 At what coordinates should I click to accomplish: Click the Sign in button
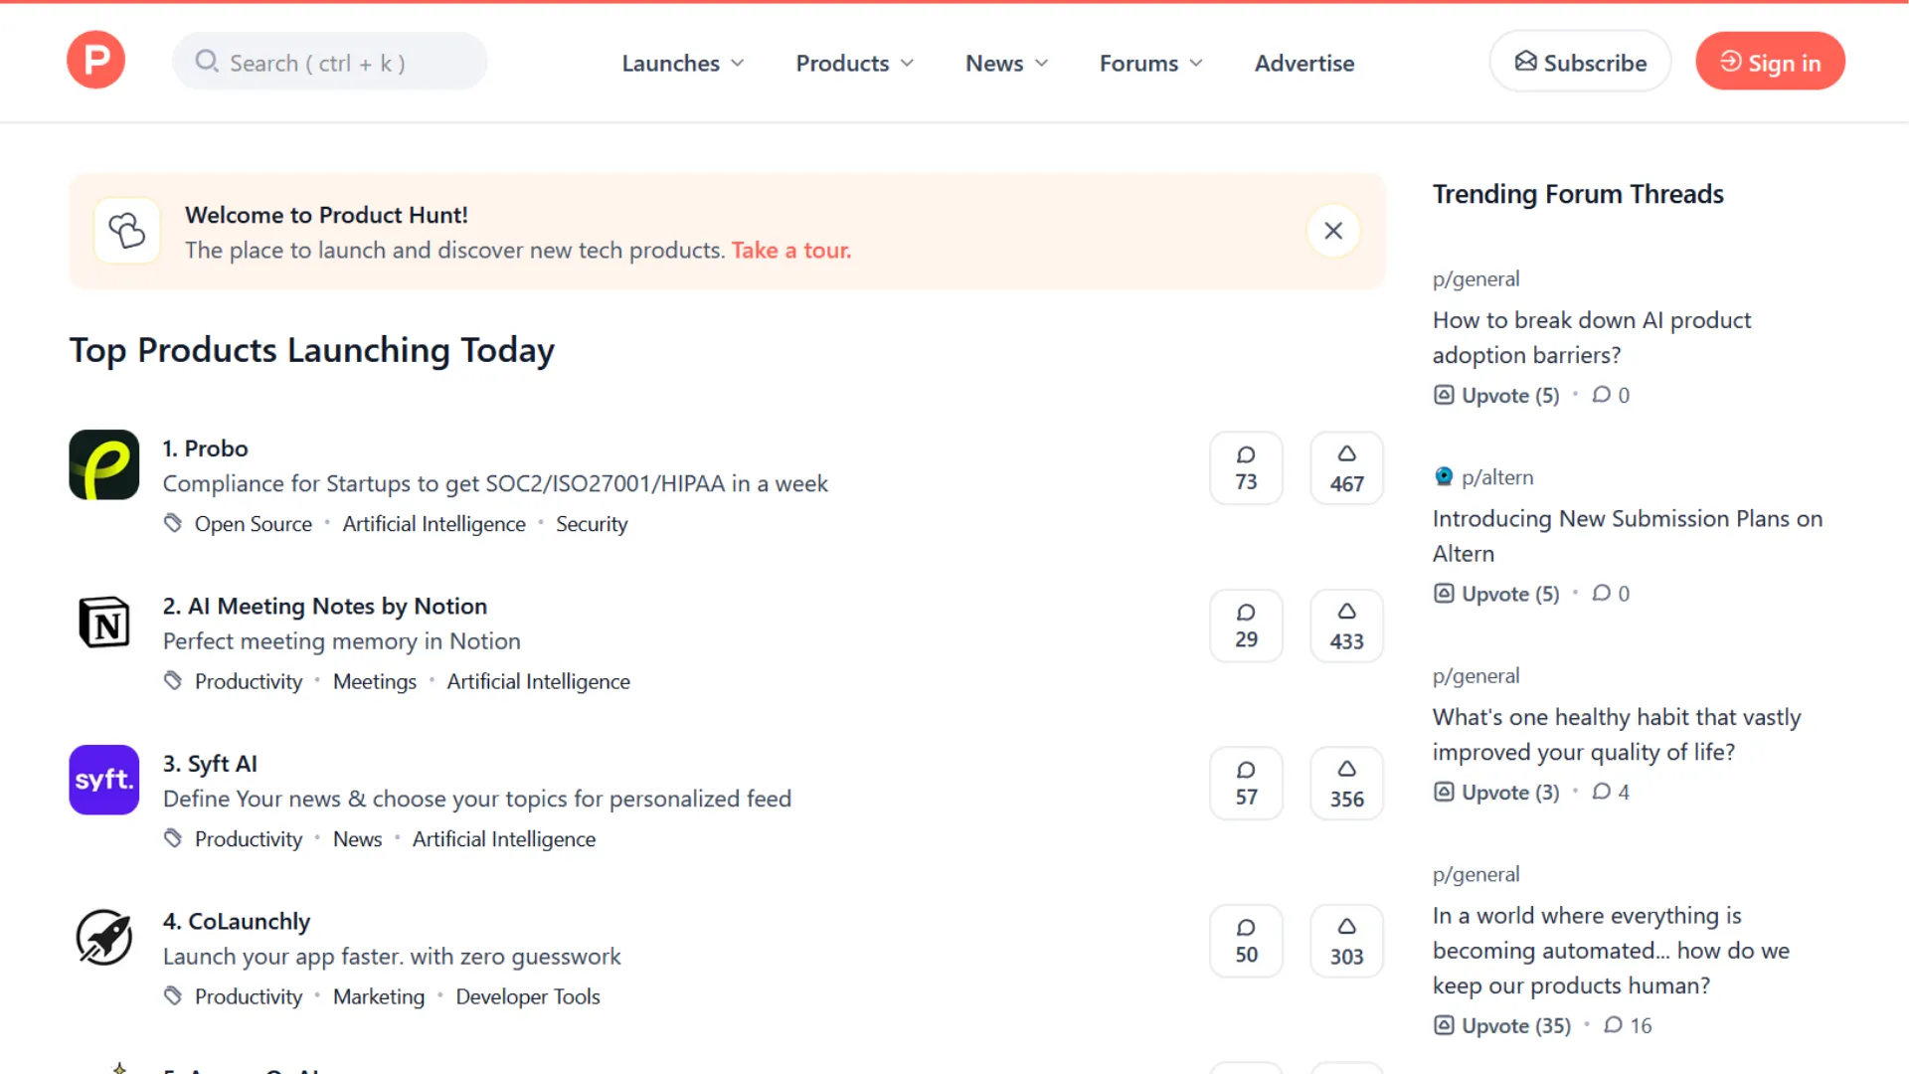[1770, 61]
